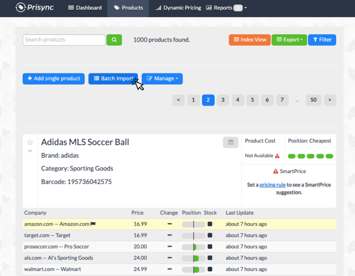This screenshot has width=355, height=276.
Task: Expand the Reports dropdown caret
Action: pos(245,8)
